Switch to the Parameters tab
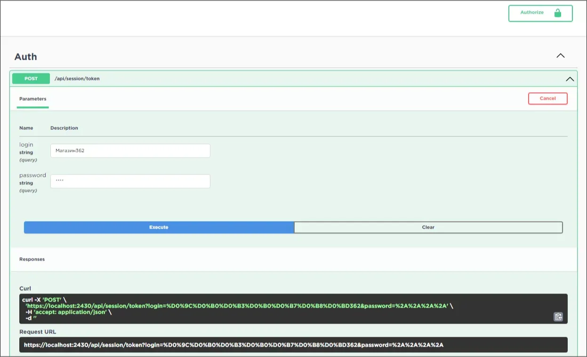Screen dimensions: 587x357 click(32, 99)
